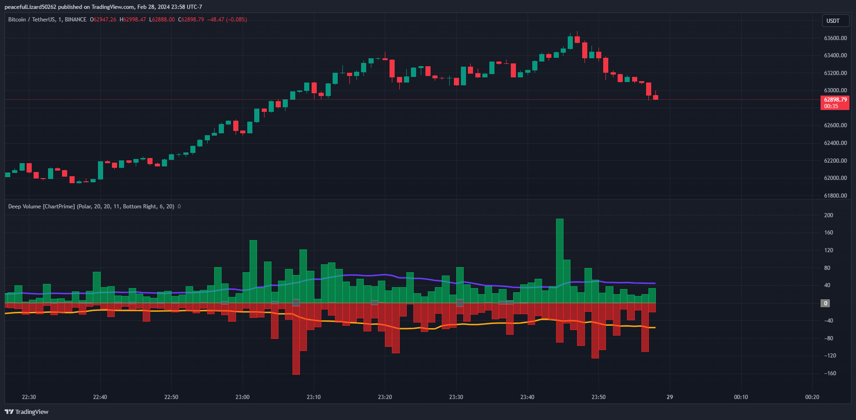Image resolution: width=856 pixels, height=420 pixels.
Task: Click the 23:20 time axis label
Action: 385,397
